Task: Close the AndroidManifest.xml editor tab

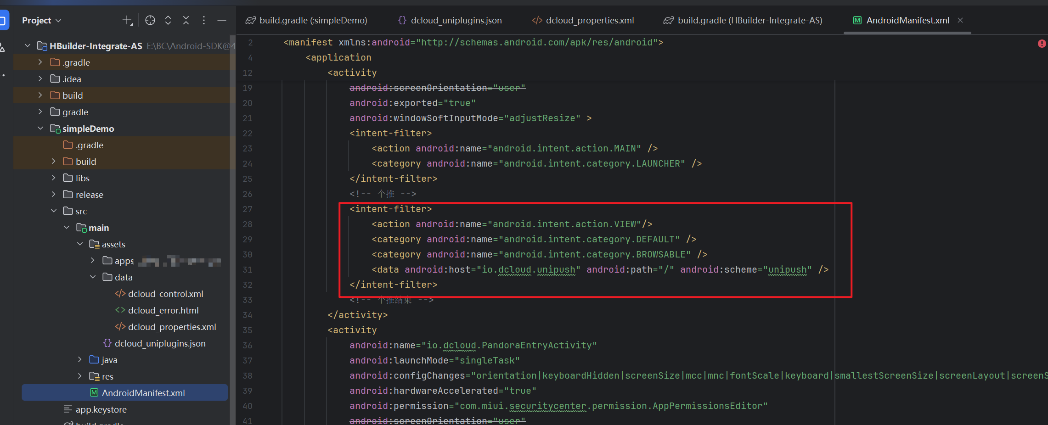Action: click(960, 20)
